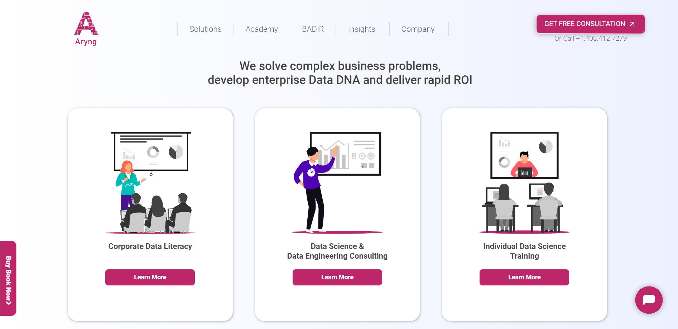Click Learn More under Individual Data Science Training
Image resolution: width=678 pixels, height=329 pixels.
[524, 277]
